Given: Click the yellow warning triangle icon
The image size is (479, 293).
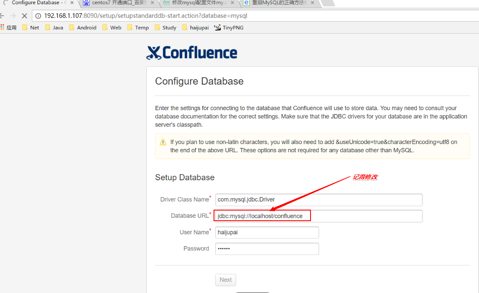Looking at the screenshot, I should click(163, 142).
